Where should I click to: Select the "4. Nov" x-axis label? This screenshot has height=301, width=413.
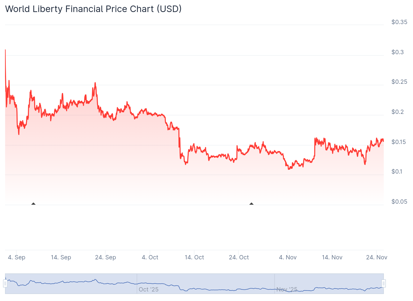[288, 257]
